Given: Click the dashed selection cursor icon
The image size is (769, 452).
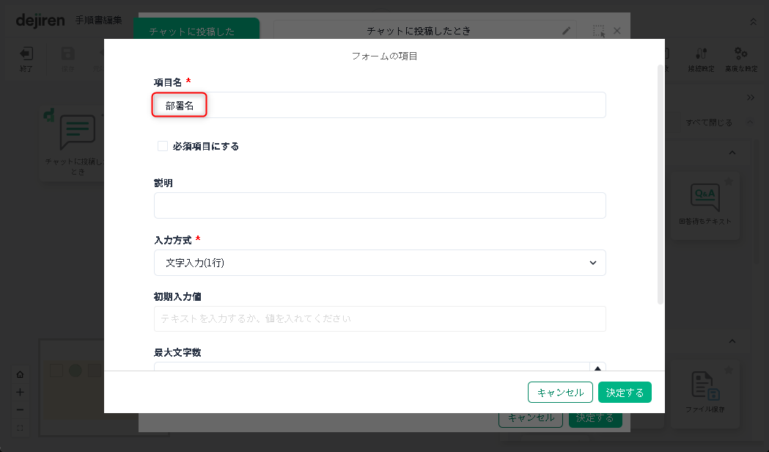Looking at the screenshot, I should pos(599,31).
